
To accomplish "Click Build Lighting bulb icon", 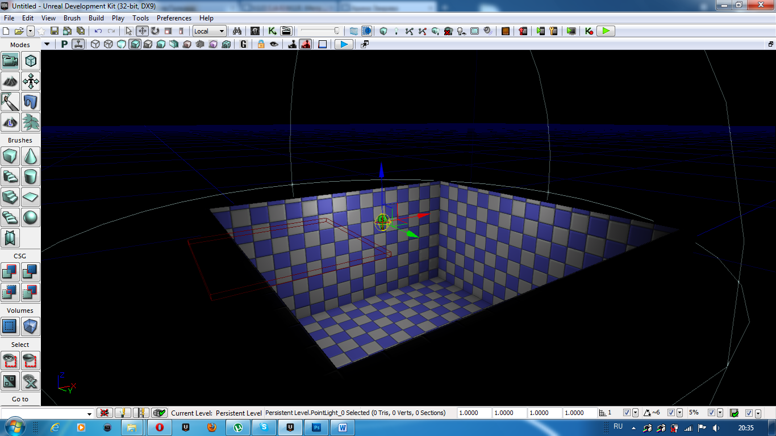I will [x=397, y=31].
